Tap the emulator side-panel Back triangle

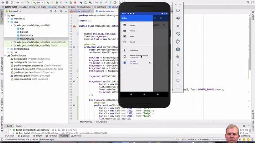(178, 65)
